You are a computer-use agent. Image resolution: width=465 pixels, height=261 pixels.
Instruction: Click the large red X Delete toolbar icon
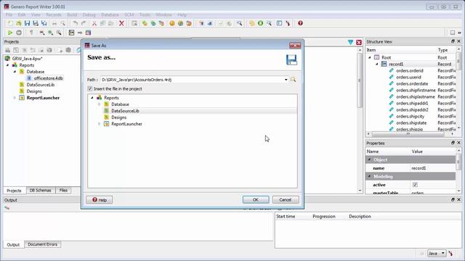pos(121,23)
